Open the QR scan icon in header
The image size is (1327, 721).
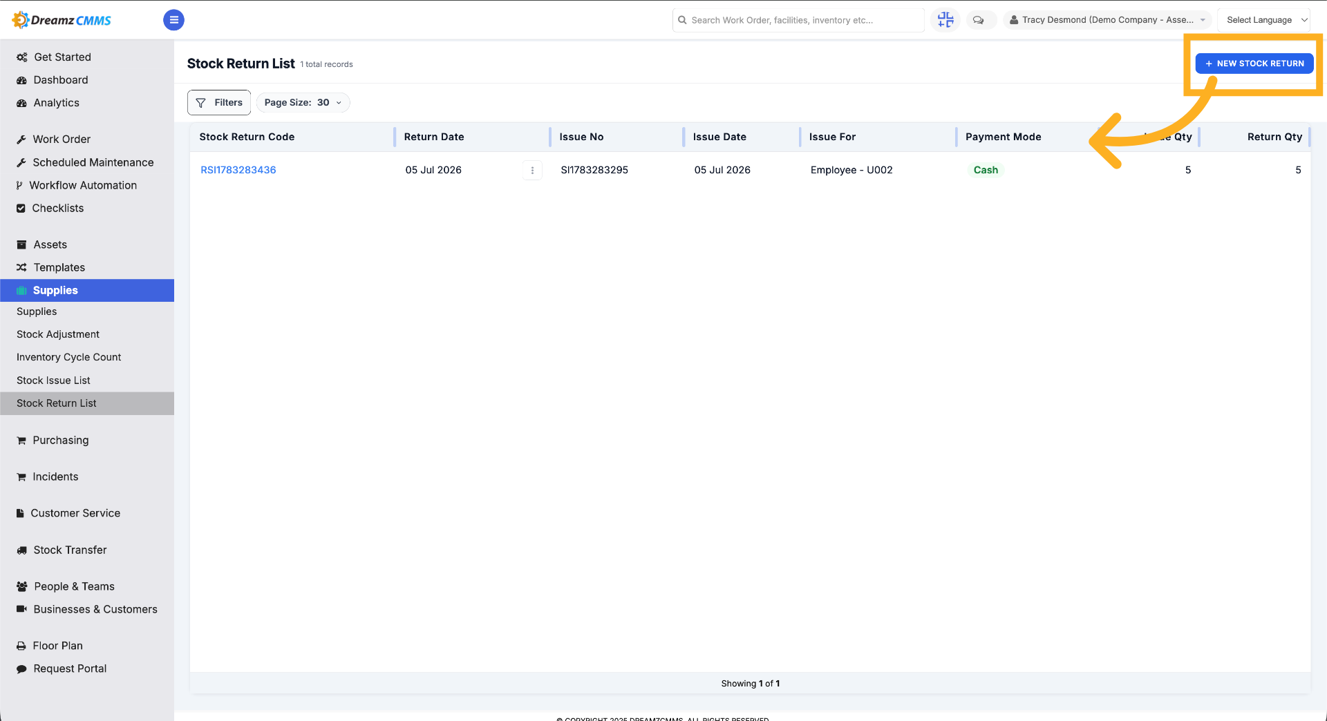tap(945, 20)
